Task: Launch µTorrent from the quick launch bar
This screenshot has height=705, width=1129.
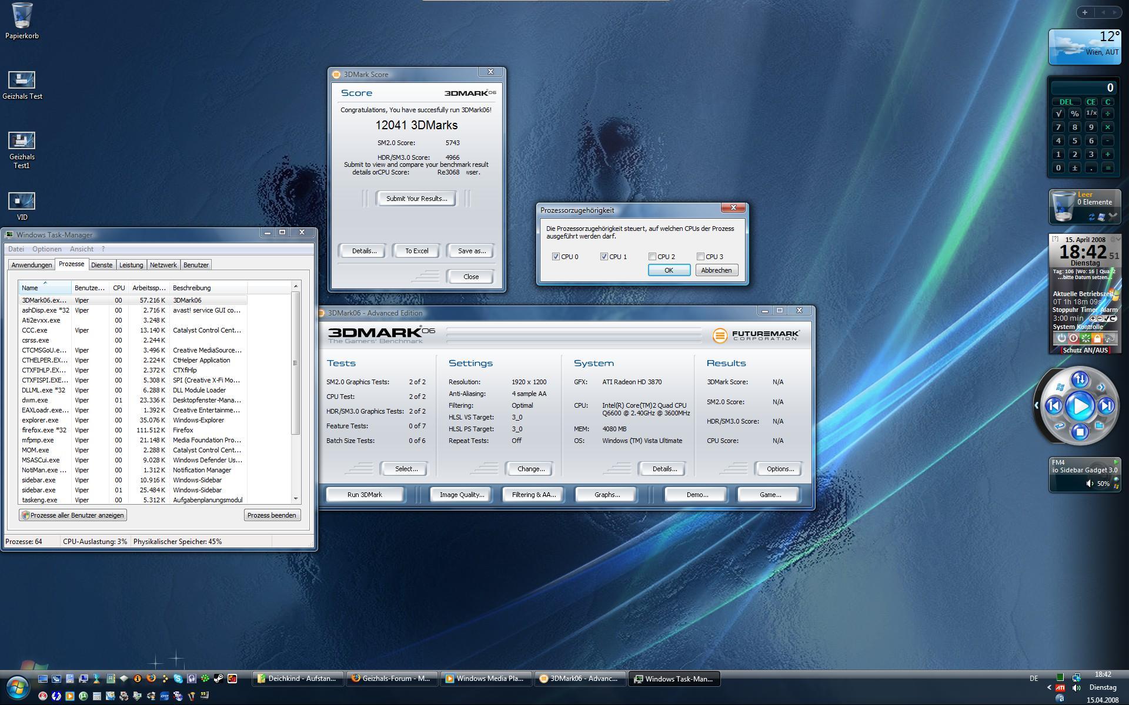Action: click(x=83, y=696)
